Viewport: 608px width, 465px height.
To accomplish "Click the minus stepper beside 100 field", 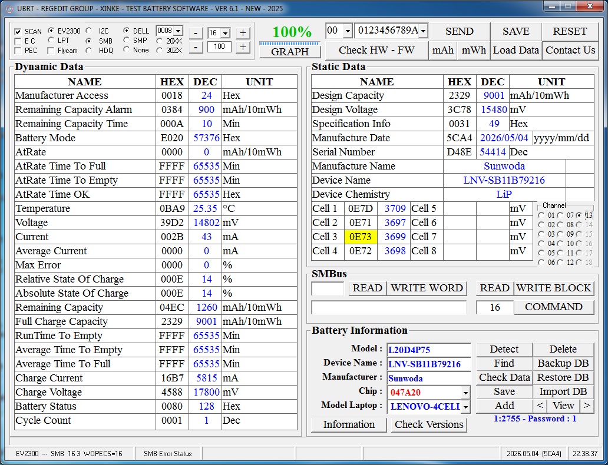I will (196, 47).
